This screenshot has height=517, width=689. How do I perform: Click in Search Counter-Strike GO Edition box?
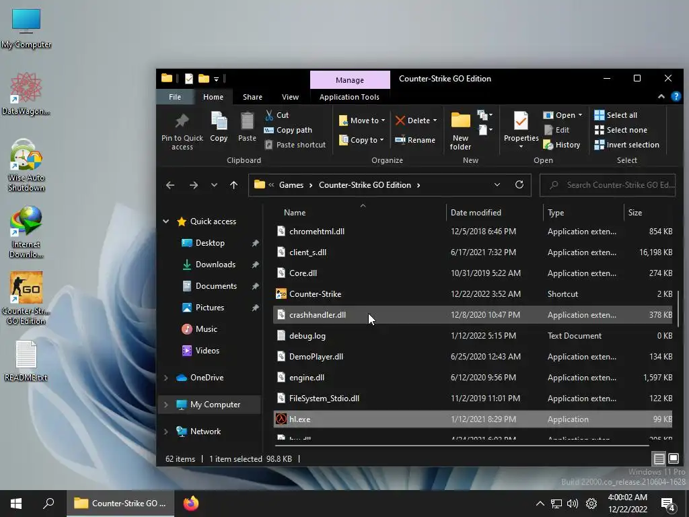(x=608, y=185)
